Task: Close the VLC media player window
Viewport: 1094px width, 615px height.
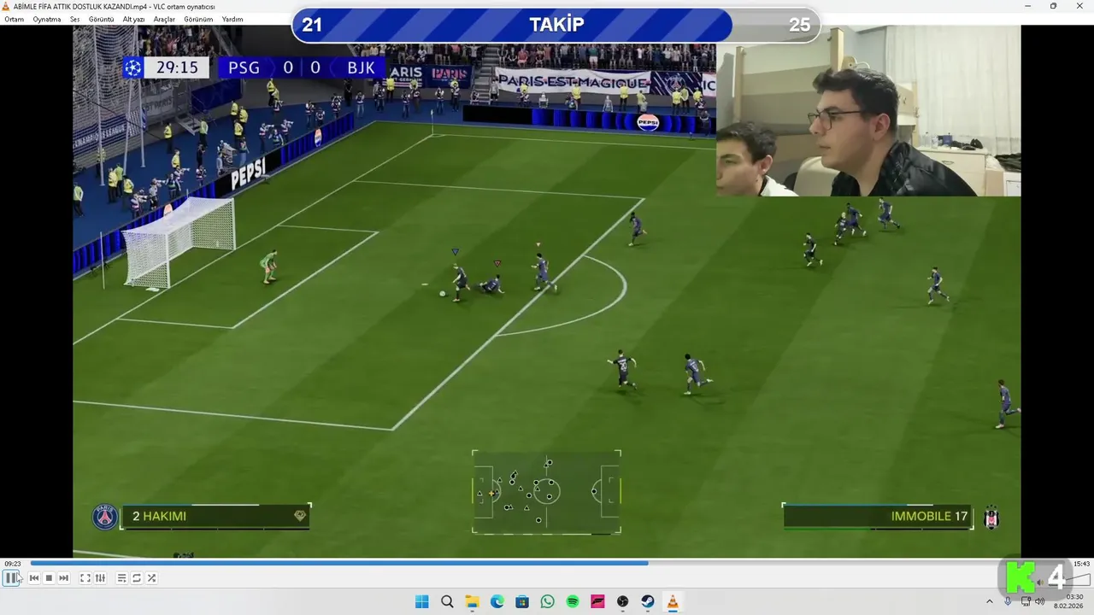Action: [1079, 6]
